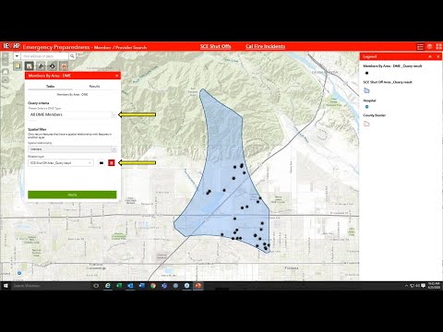Screen dimensions: 443x332
Task: Open the SCE Shut Off Area related layer dropdown
Action: coord(61,163)
